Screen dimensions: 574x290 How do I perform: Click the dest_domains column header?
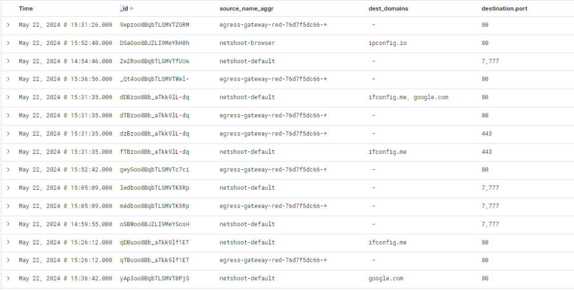tap(388, 9)
